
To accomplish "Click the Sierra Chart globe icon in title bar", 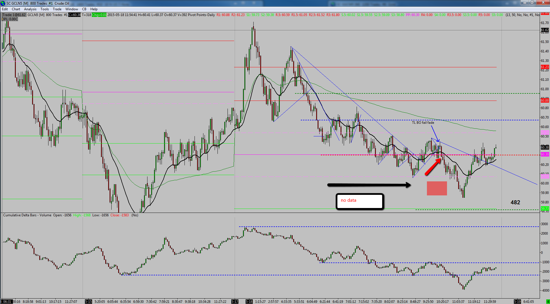I will click(x=3, y=3).
